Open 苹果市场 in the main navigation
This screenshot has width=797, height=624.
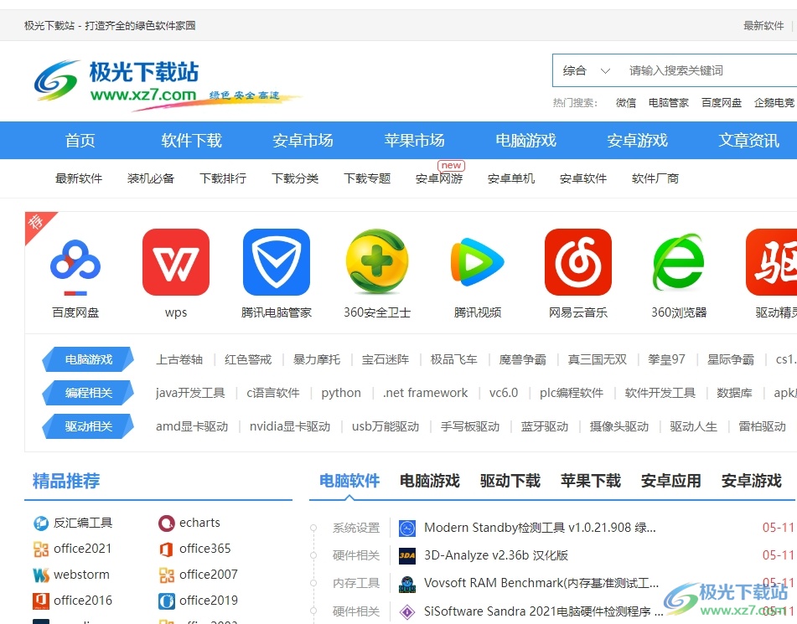coord(414,140)
